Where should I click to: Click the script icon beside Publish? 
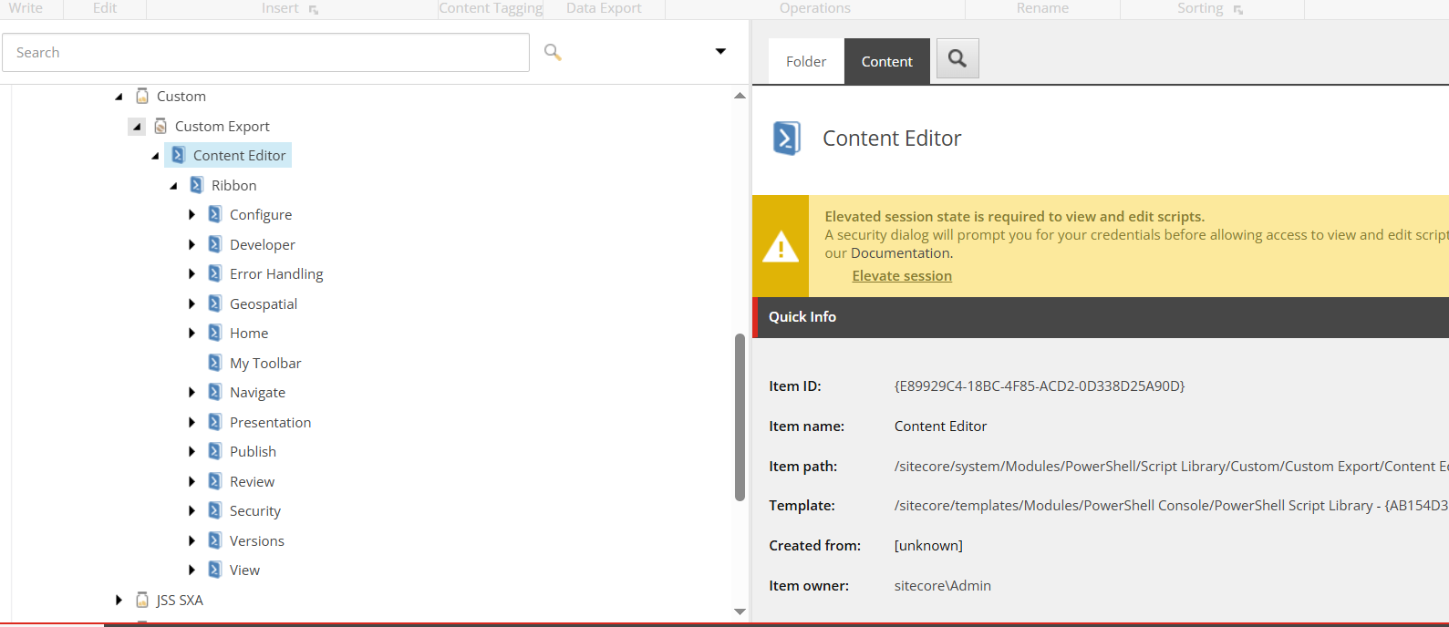[x=214, y=451]
